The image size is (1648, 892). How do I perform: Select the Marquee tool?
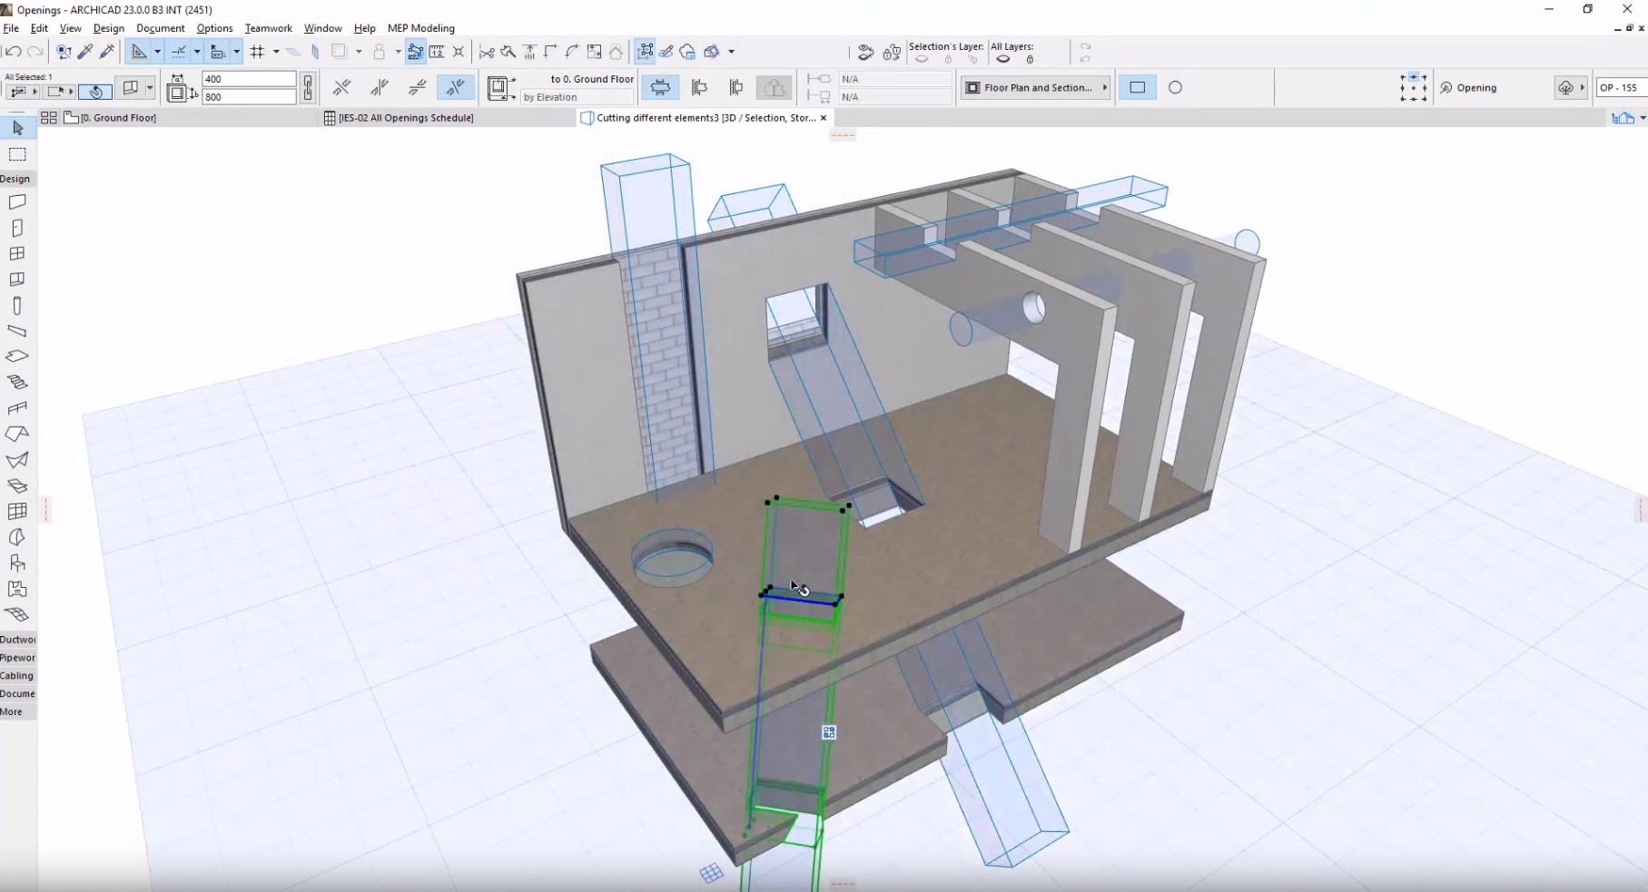(x=17, y=154)
